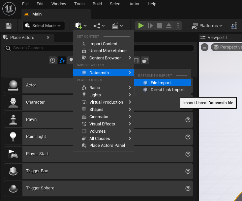Viewport: 242px width, 201px height.
Task: Open help for Pawn actor
Action: pos(188,120)
